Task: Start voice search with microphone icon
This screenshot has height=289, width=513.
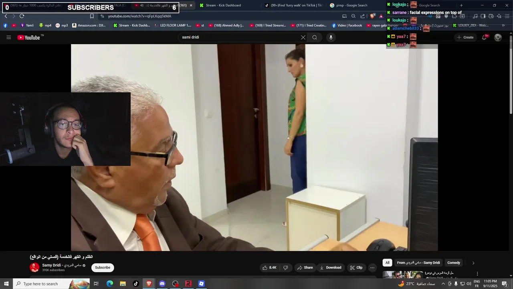Action: [331, 37]
